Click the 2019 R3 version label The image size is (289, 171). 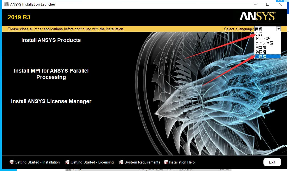coord(19,17)
